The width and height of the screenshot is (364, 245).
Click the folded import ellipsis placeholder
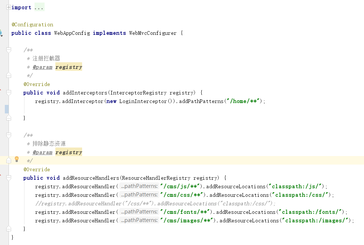click(x=39, y=7)
